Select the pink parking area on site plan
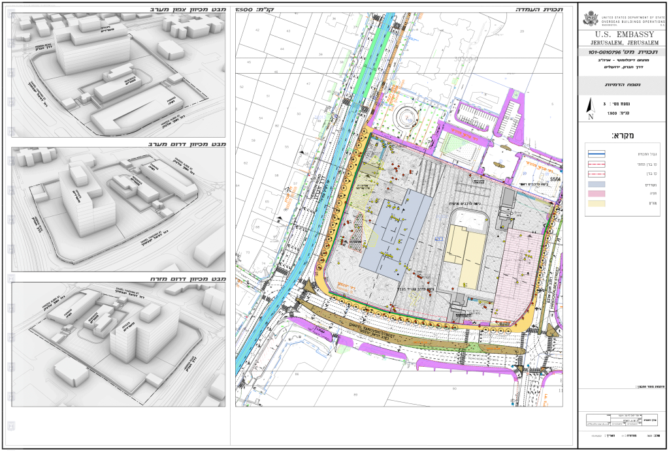 (520, 269)
